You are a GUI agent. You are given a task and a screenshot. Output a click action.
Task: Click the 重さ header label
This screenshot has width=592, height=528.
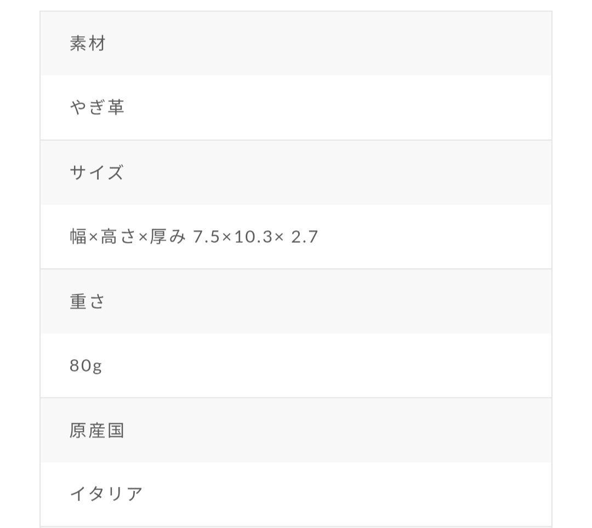87,302
